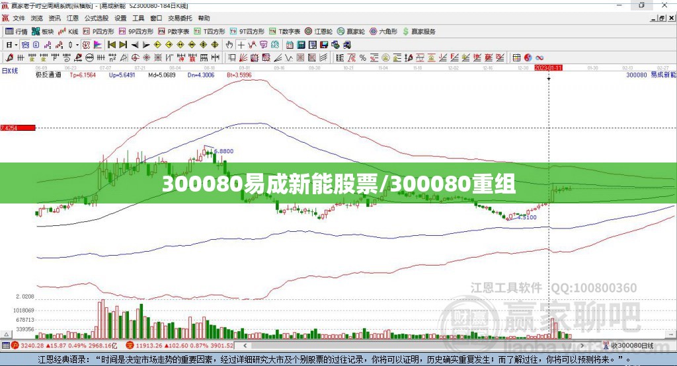Screen dimensions: 677x366
Task: Click the horizontal scrollbar left arrow
Action: tap(245, 346)
